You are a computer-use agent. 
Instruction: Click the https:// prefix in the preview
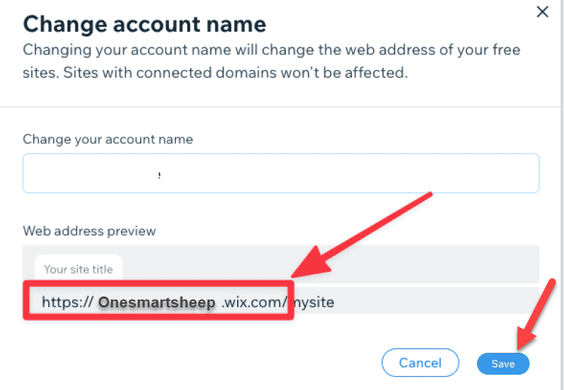(x=67, y=302)
